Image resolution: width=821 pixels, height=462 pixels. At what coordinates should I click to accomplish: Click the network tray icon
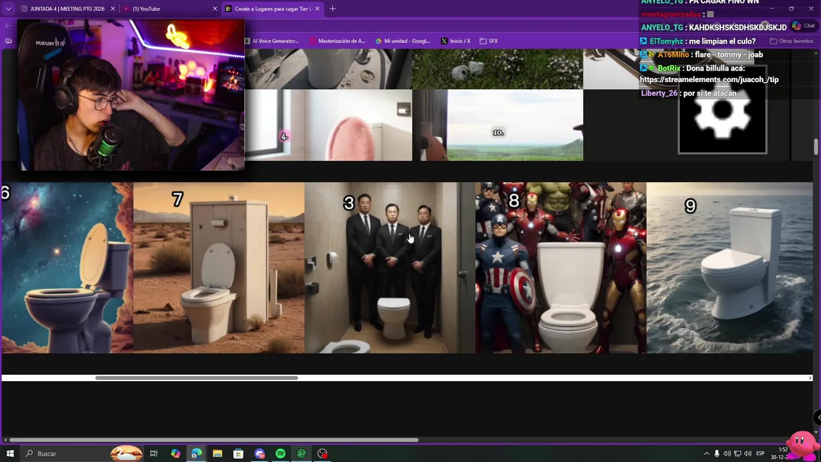pos(738,454)
